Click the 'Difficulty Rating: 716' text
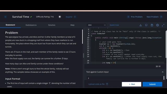Viewport: 167px width, 94px height. (x=45, y=17)
